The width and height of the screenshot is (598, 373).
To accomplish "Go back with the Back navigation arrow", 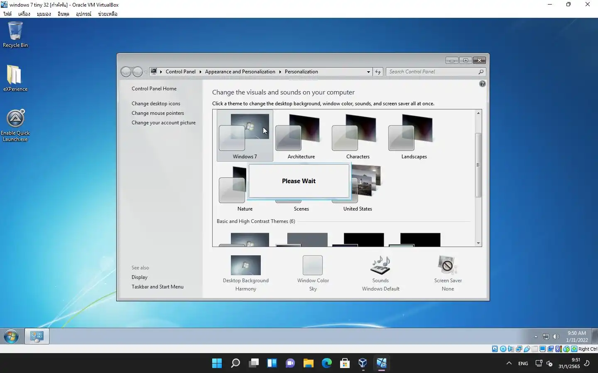I will click(126, 72).
